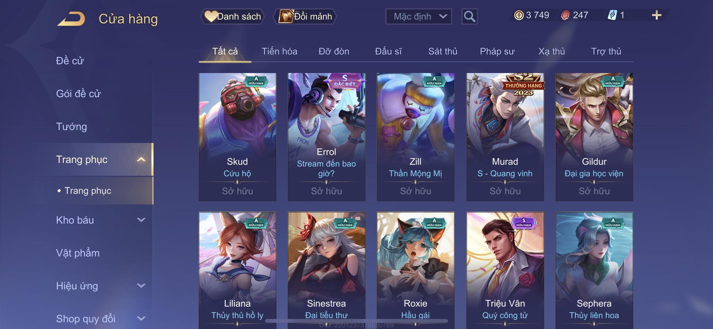Select the Murad S - Quang vinh skin card
This screenshot has width=713, height=329.
tap(505, 137)
